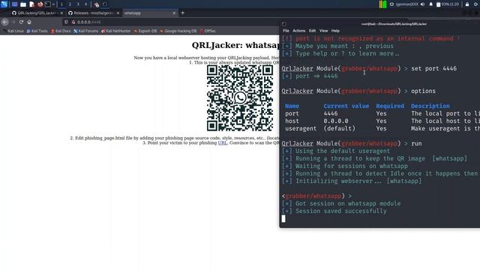Screen dimensions: 480x270
Task: Open the Kali Docs bookmark
Action: pyautogui.click(x=61, y=31)
